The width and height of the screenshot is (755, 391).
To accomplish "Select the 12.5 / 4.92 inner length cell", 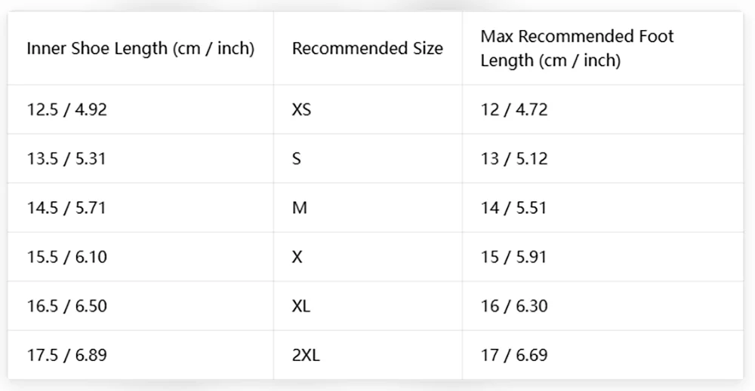I will 140,109.
